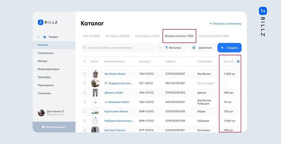Select the Джинсы Style row checkbox
Viewport: 281px width, 144px height.
[85, 93]
